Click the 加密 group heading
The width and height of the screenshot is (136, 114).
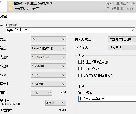tap(80, 86)
